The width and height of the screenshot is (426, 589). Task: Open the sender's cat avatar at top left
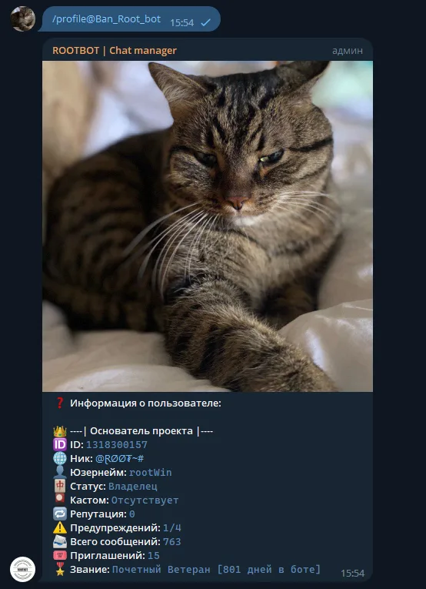(x=22, y=18)
